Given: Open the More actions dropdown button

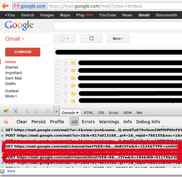Looking at the screenshot, I should [x=118, y=39].
